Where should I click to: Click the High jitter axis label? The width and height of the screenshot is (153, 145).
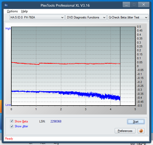(x=8, y=28)
